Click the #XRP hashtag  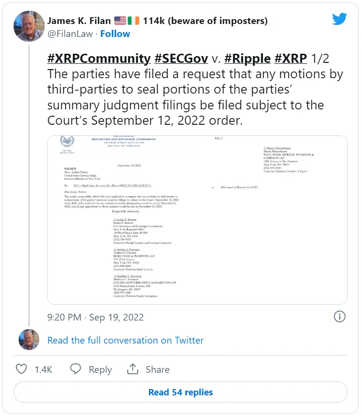point(290,59)
